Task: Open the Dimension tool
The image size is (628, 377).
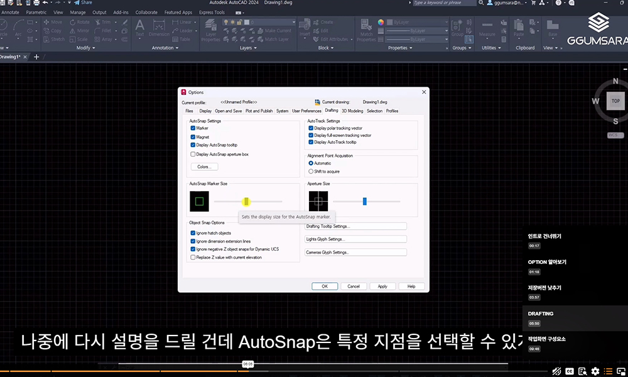Action: pyautogui.click(x=160, y=27)
